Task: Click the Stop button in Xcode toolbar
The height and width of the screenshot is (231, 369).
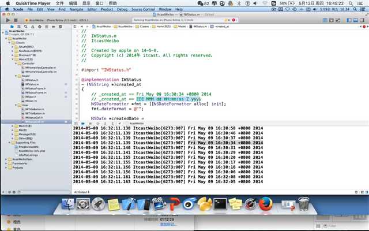Action: pyautogui.click(x=16, y=20)
